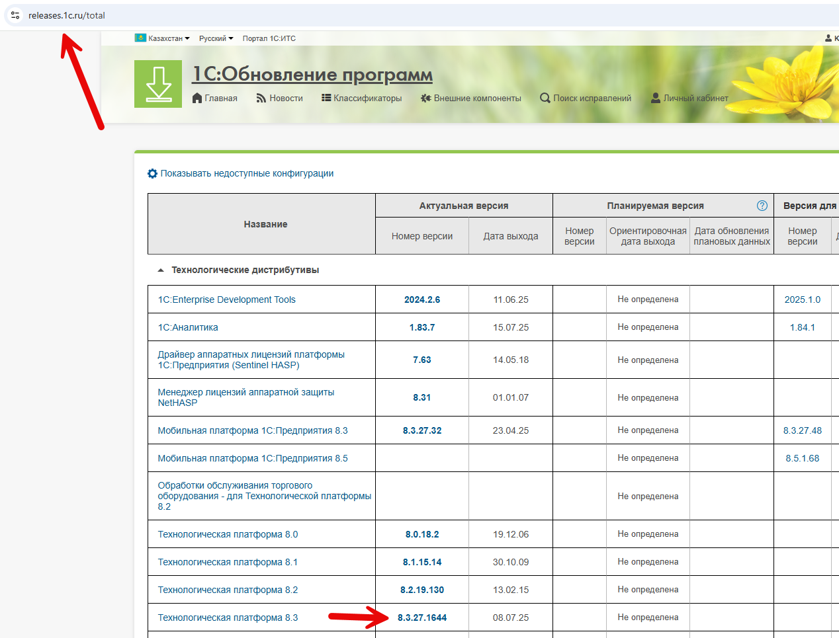Open Классификаторы in the navigation bar

(361, 98)
